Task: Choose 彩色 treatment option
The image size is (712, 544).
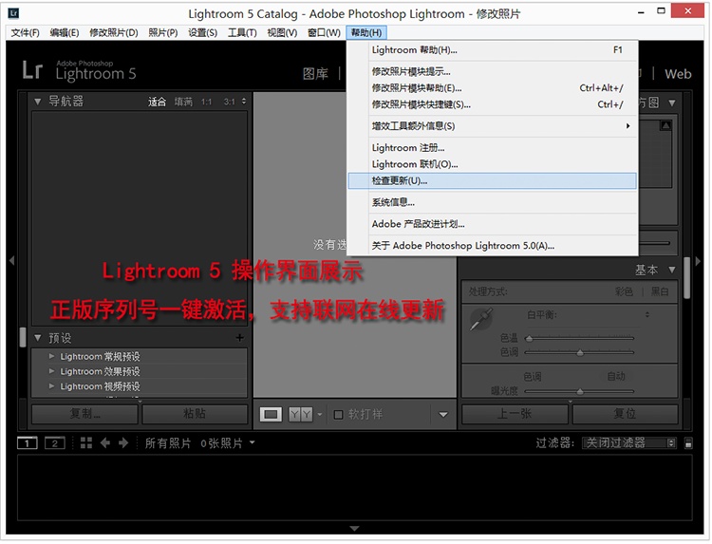Action: pyautogui.click(x=624, y=291)
